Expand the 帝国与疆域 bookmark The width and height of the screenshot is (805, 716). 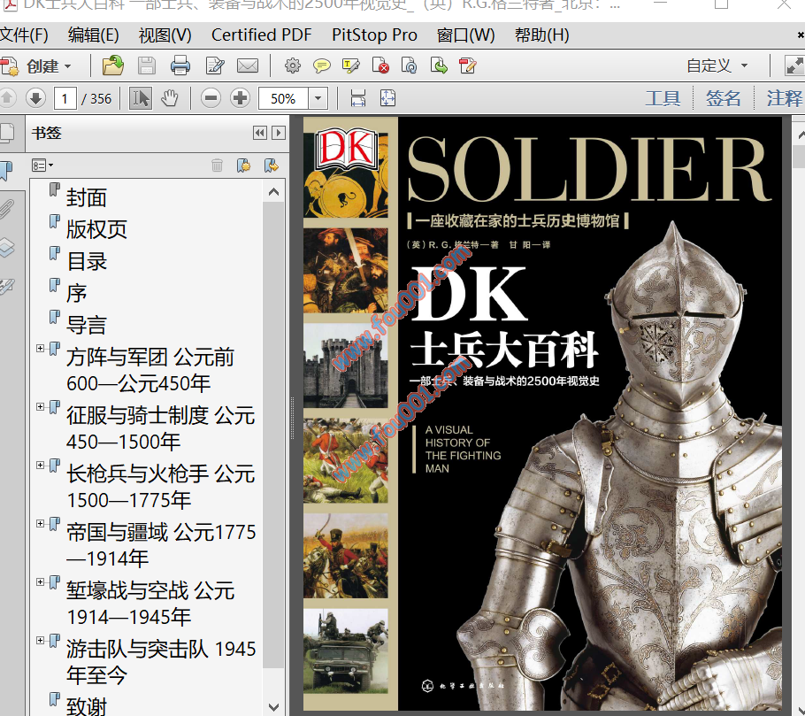tap(40, 523)
